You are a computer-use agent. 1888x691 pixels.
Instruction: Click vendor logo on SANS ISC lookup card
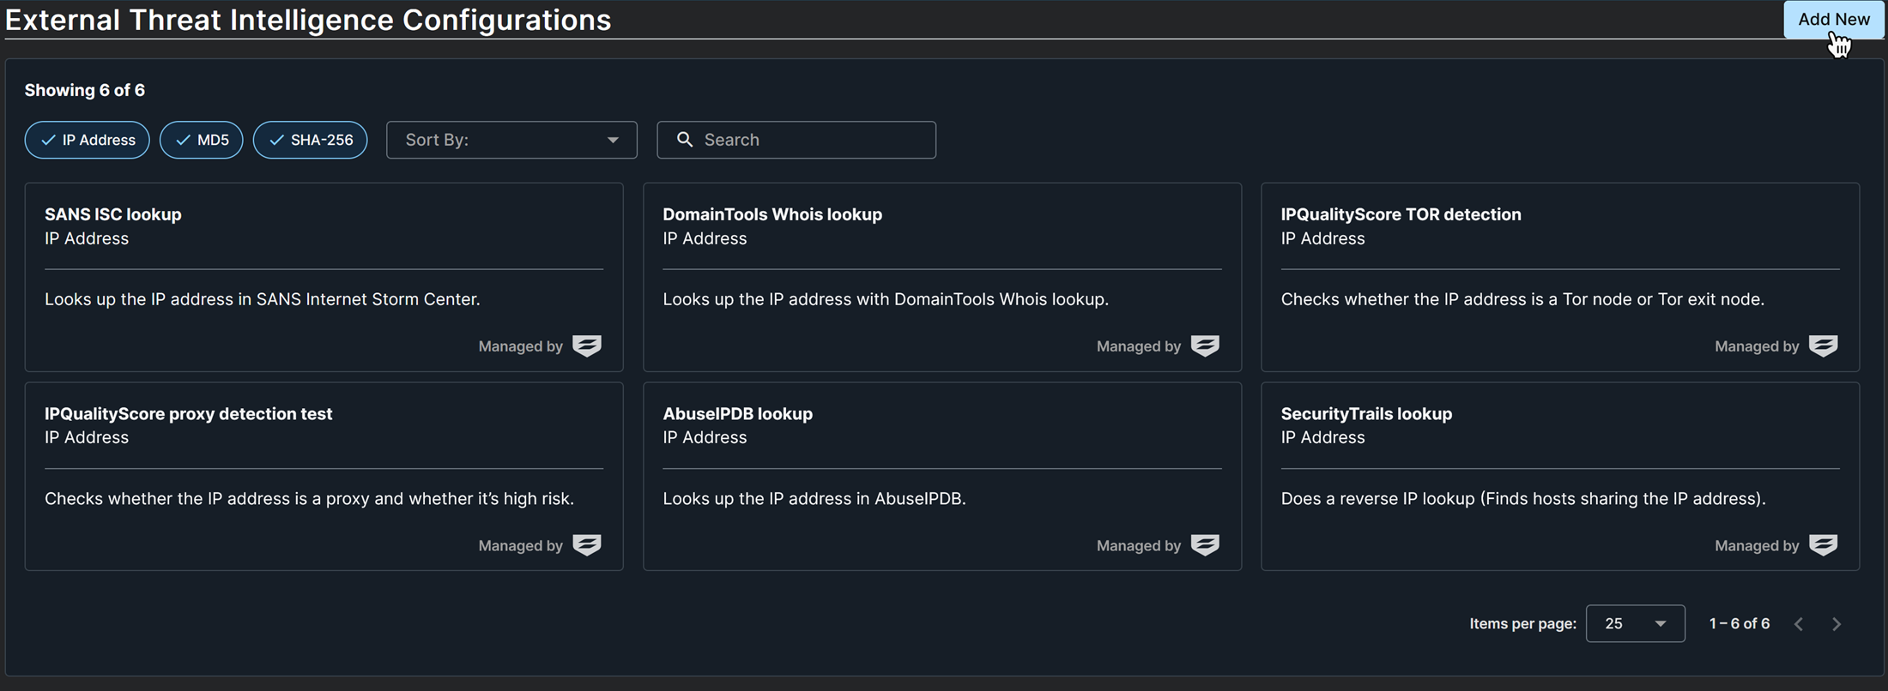[587, 346]
